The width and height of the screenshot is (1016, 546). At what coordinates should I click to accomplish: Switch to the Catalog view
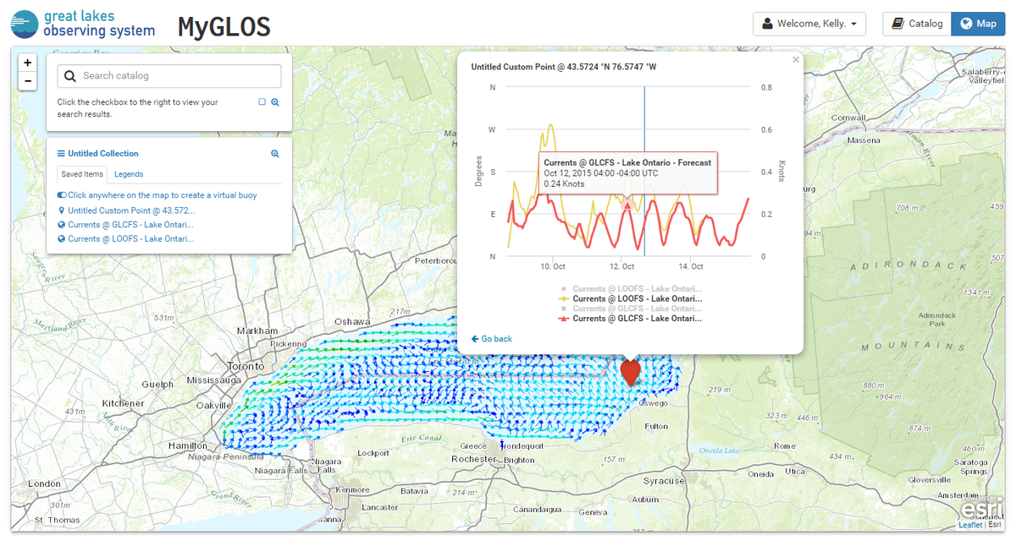click(917, 24)
